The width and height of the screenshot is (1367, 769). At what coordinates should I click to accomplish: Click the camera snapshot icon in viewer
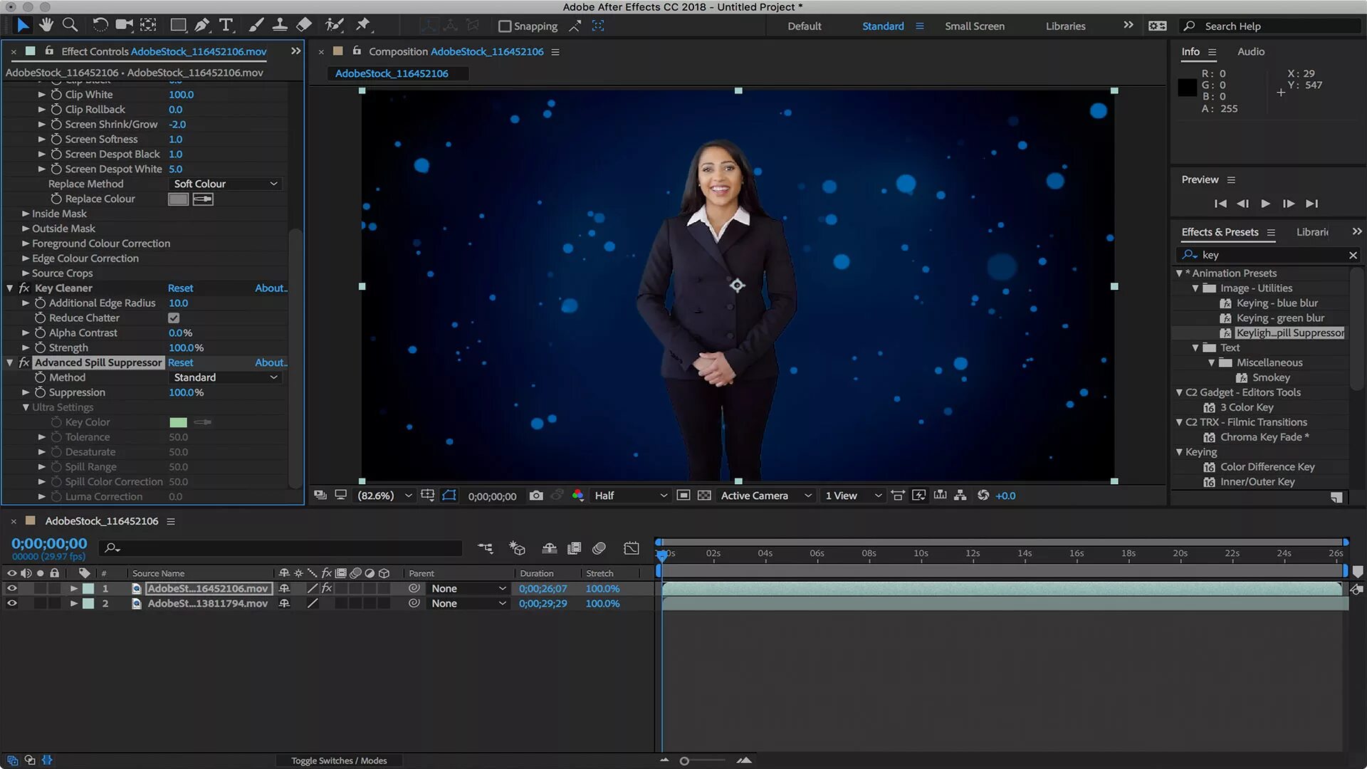point(536,495)
